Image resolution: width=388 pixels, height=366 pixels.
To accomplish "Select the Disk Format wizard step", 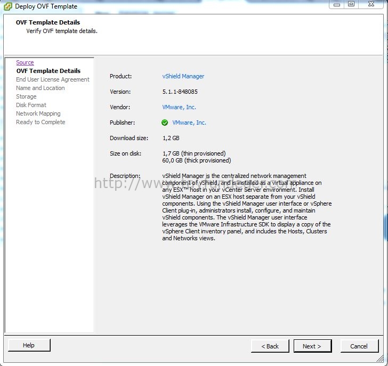I will [31, 105].
